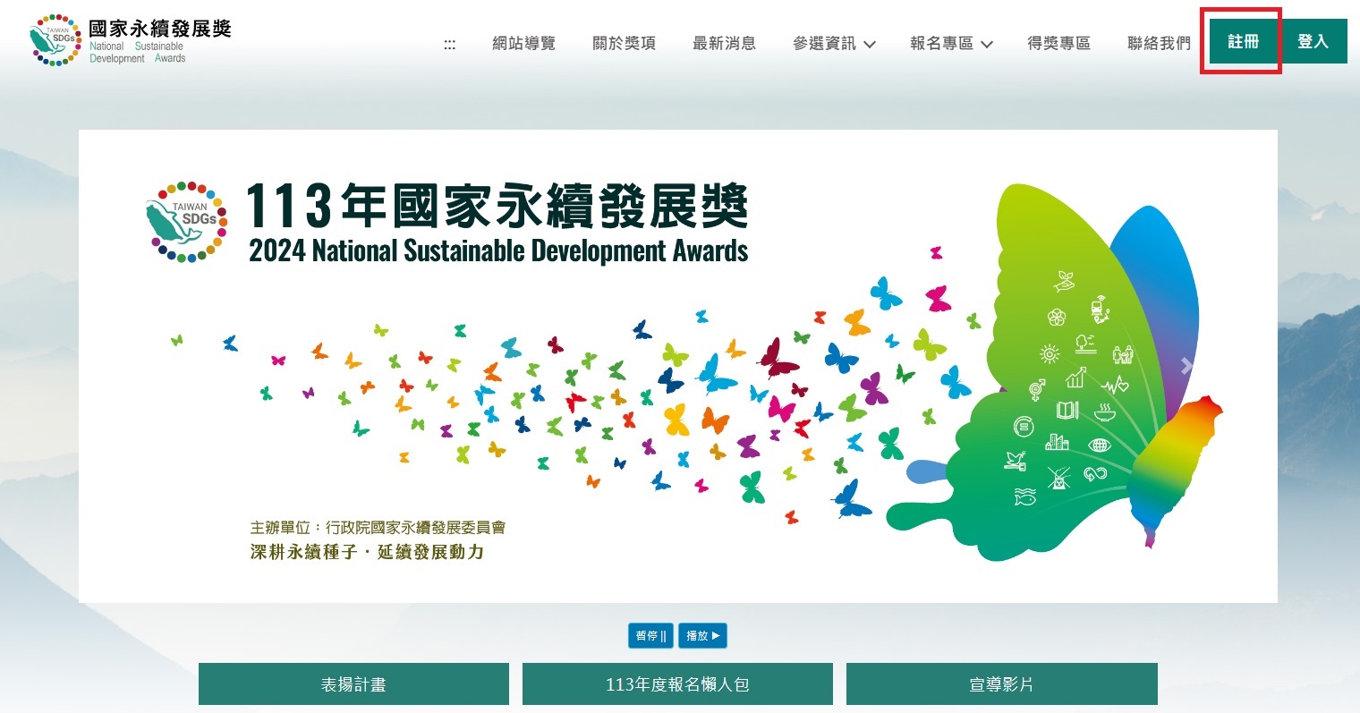Open the 宣導影片 videos button
Image resolution: width=1360 pixels, height=713 pixels.
click(x=1001, y=684)
